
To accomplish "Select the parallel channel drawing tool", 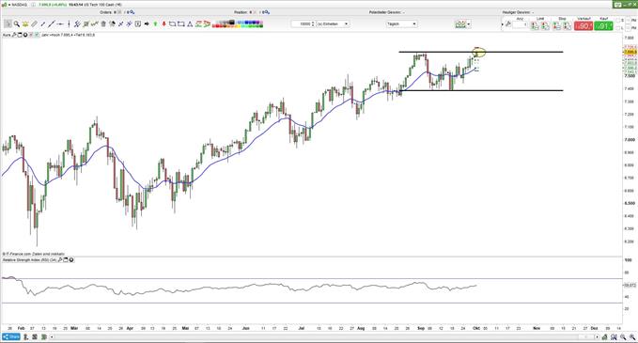I will point(77,24).
